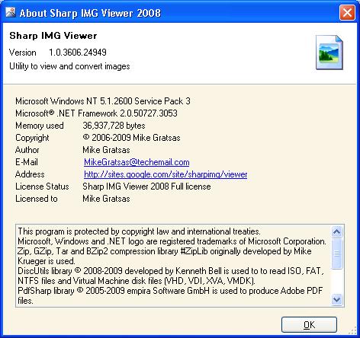
Task: Click the line mentioning 'NTFS files and Virtual Machine'
Action: [x=137, y=281]
